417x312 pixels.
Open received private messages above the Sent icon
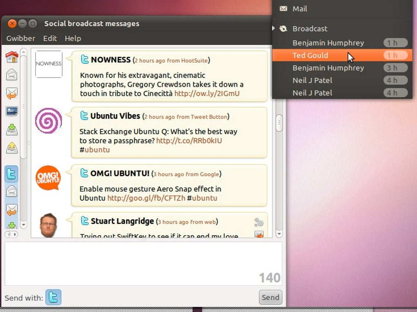click(x=12, y=130)
